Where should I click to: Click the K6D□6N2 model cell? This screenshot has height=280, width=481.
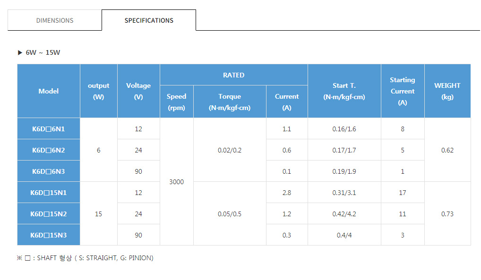click(49, 150)
